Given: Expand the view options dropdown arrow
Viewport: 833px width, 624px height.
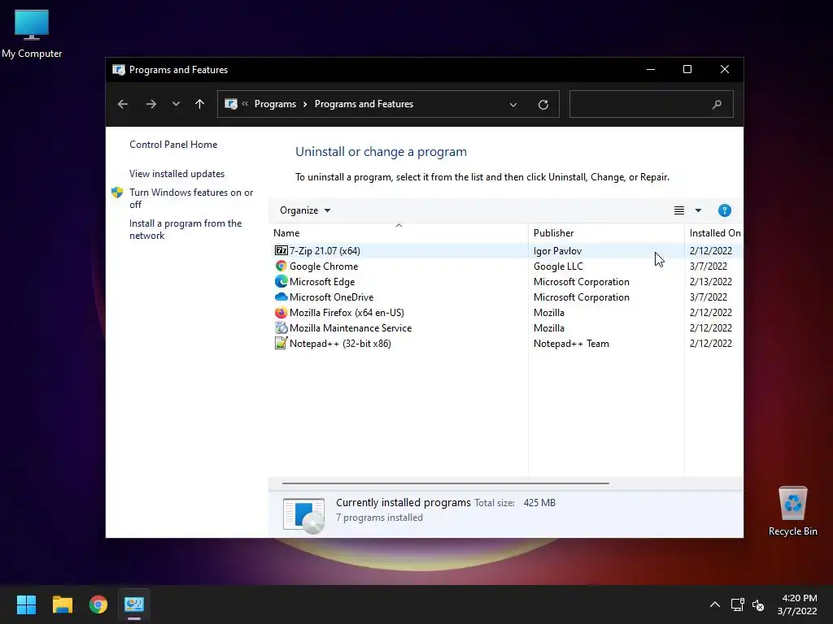Looking at the screenshot, I should click(698, 210).
